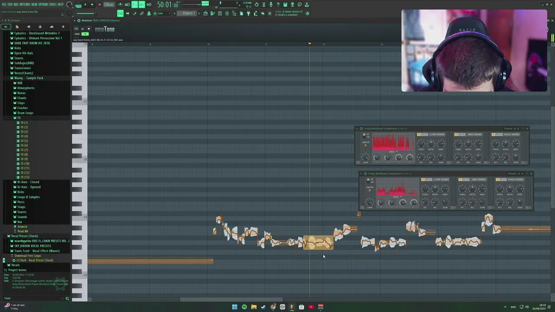Open Presets dropdown in upper compressor

(508, 129)
